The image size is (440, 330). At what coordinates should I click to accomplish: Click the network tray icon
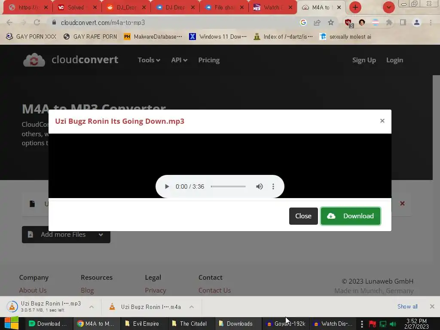click(383, 324)
